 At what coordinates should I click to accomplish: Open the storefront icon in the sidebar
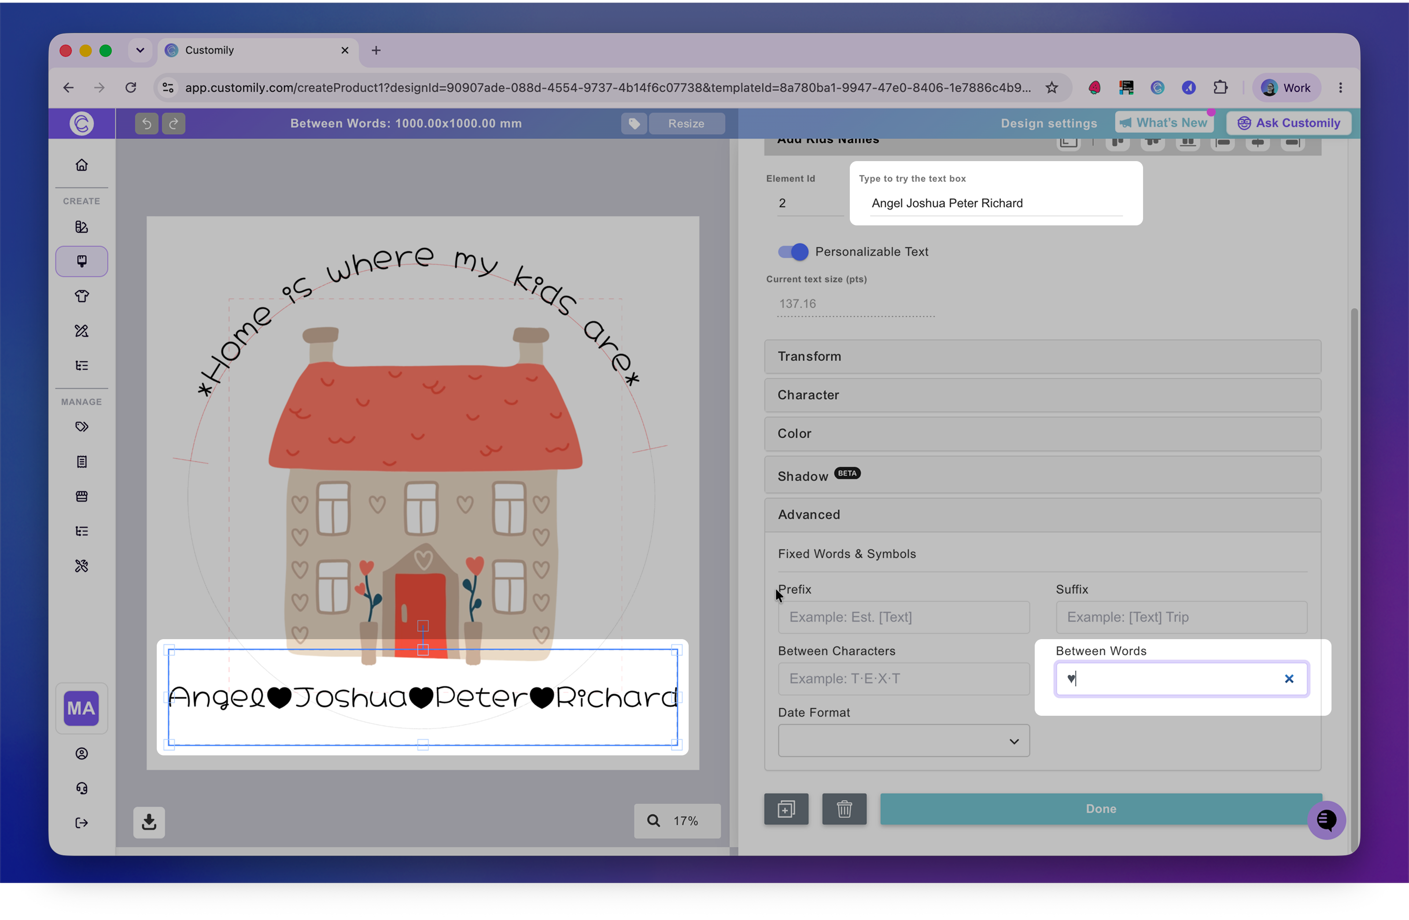coord(82,496)
